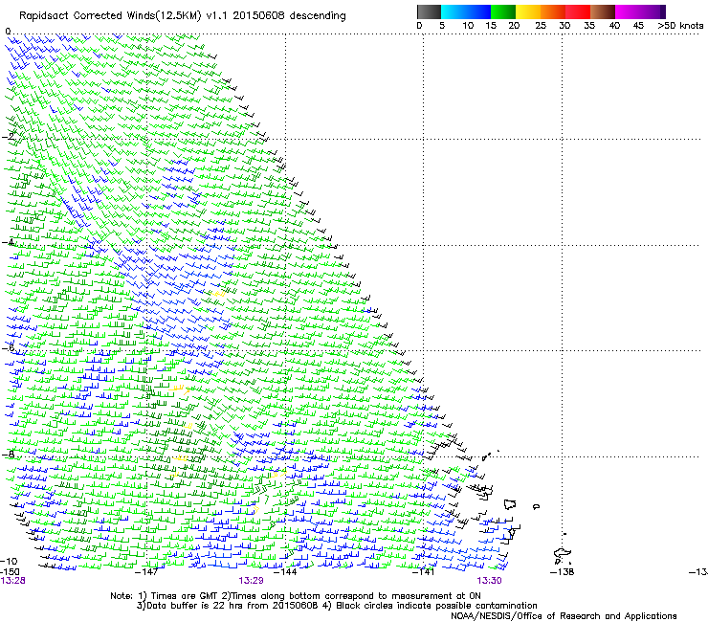Click the gray 0-5 knots color swatch
The height and width of the screenshot is (622, 708).
pyautogui.click(x=429, y=11)
